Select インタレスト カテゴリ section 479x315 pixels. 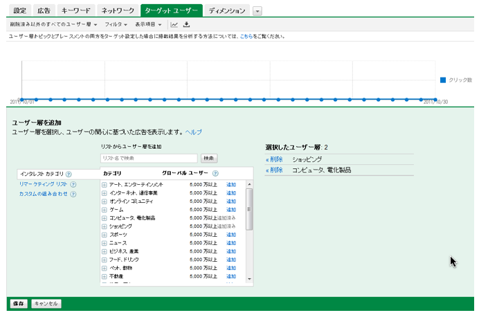pos(42,174)
